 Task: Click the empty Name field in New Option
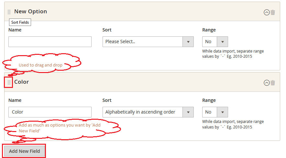point(50,42)
